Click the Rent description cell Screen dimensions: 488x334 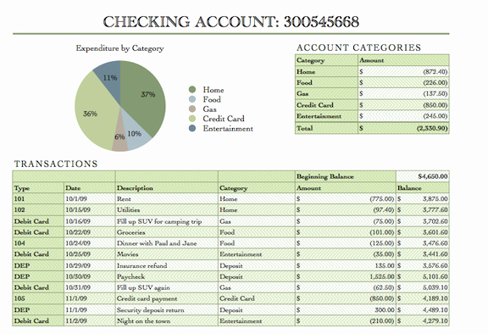[167, 199]
